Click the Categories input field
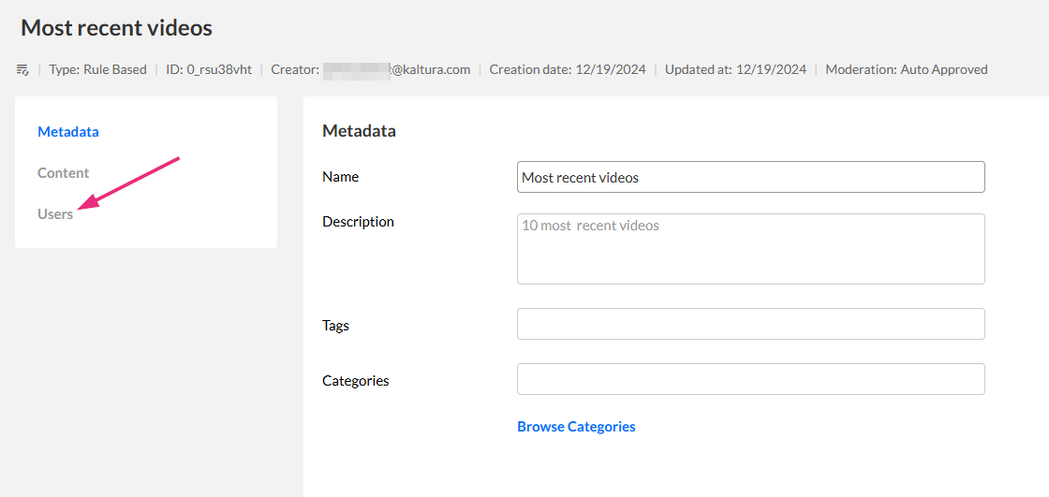Image resolution: width=1049 pixels, height=497 pixels. [x=750, y=379]
